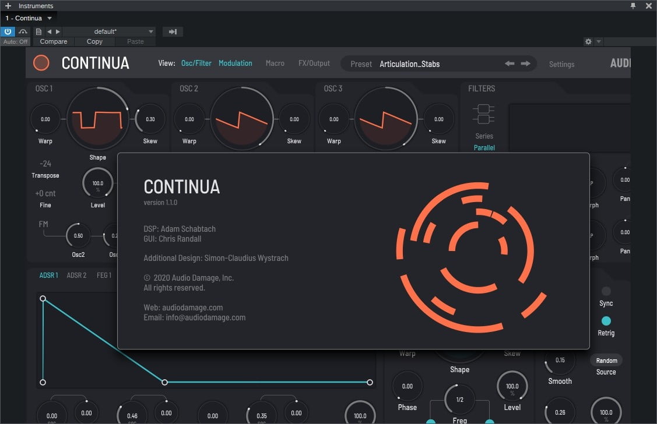Click the knob showing 0.26
This screenshot has height=424, width=657.
click(x=560, y=412)
